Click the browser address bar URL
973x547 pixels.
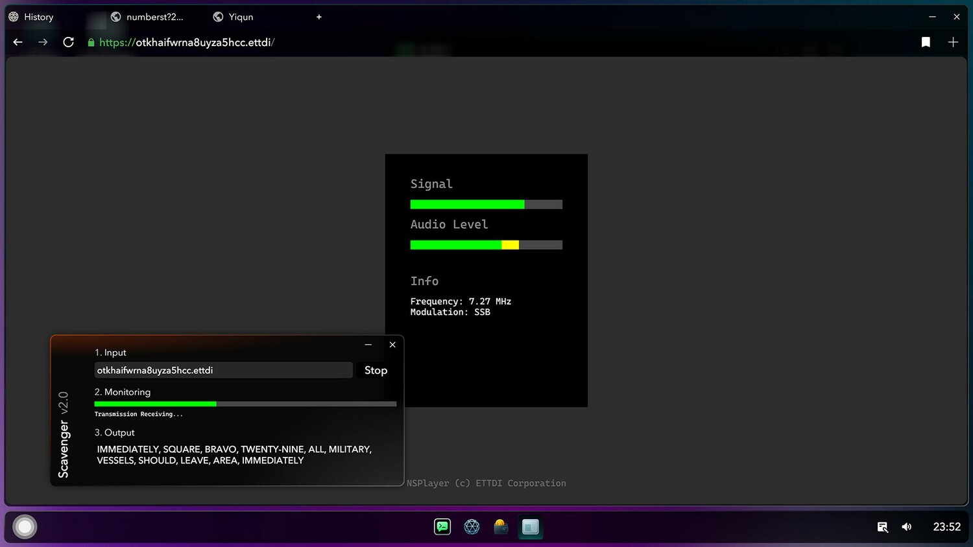pyautogui.click(x=187, y=42)
